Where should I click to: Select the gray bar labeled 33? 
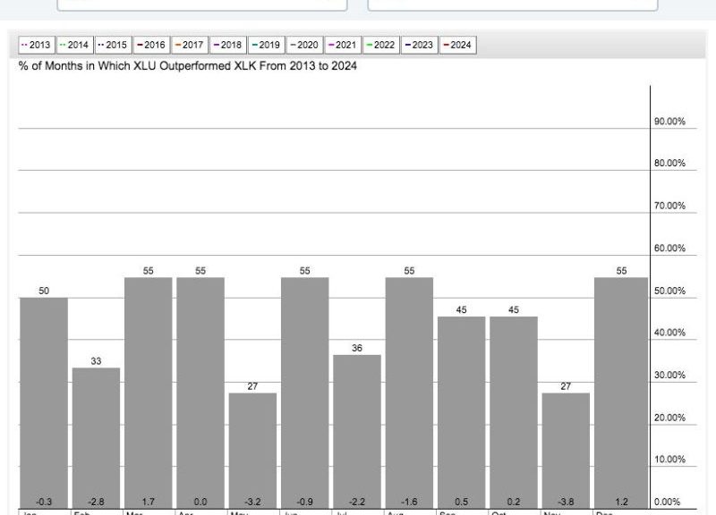tap(96, 438)
